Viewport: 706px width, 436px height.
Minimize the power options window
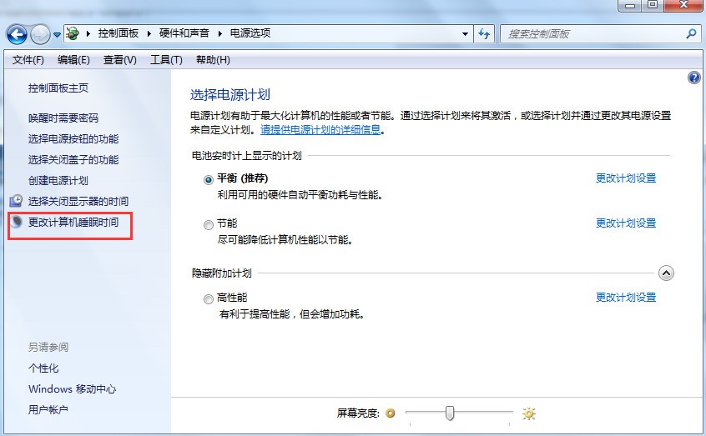630,5
